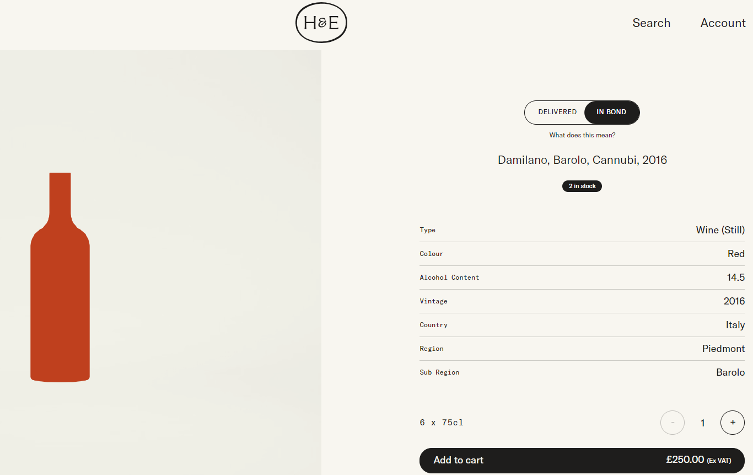Open the Account page link
Screen dimensions: 753x475
coord(723,23)
